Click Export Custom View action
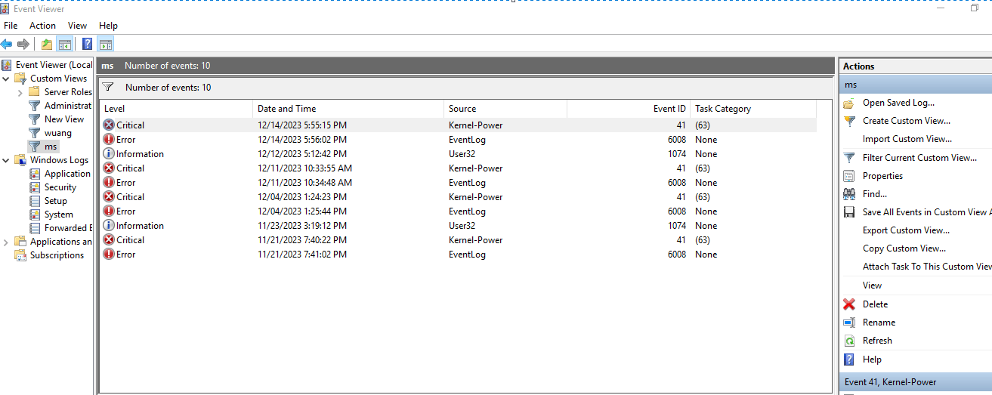This screenshot has width=992, height=395. (906, 230)
